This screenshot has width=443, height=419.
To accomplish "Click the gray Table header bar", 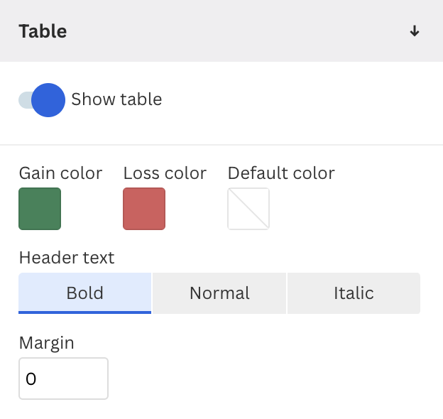I will point(221,31).
